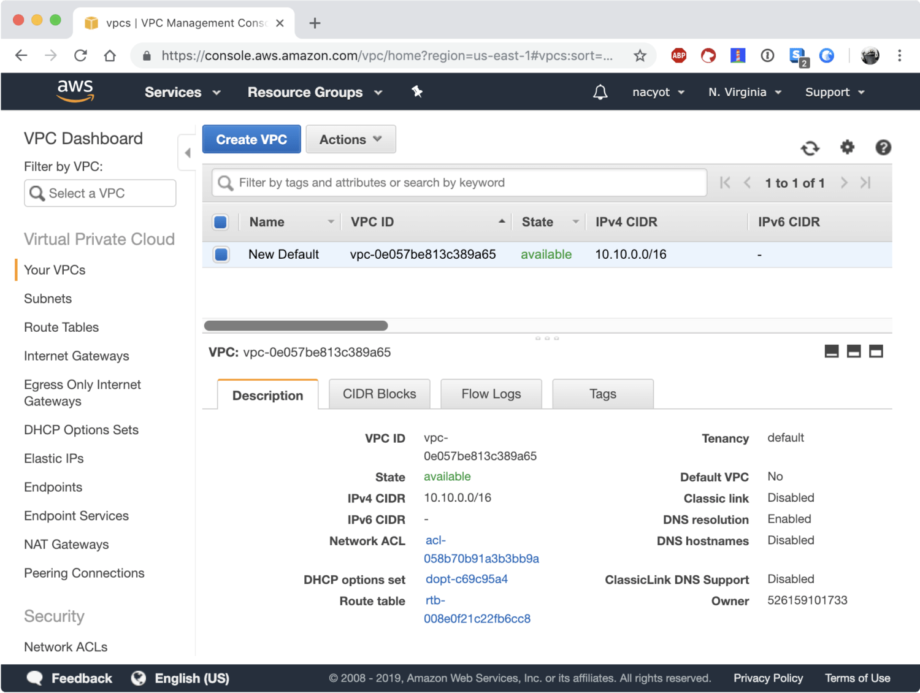
Task: Open the dopt-c69c95a4 DHCP options link
Action: pos(467,579)
